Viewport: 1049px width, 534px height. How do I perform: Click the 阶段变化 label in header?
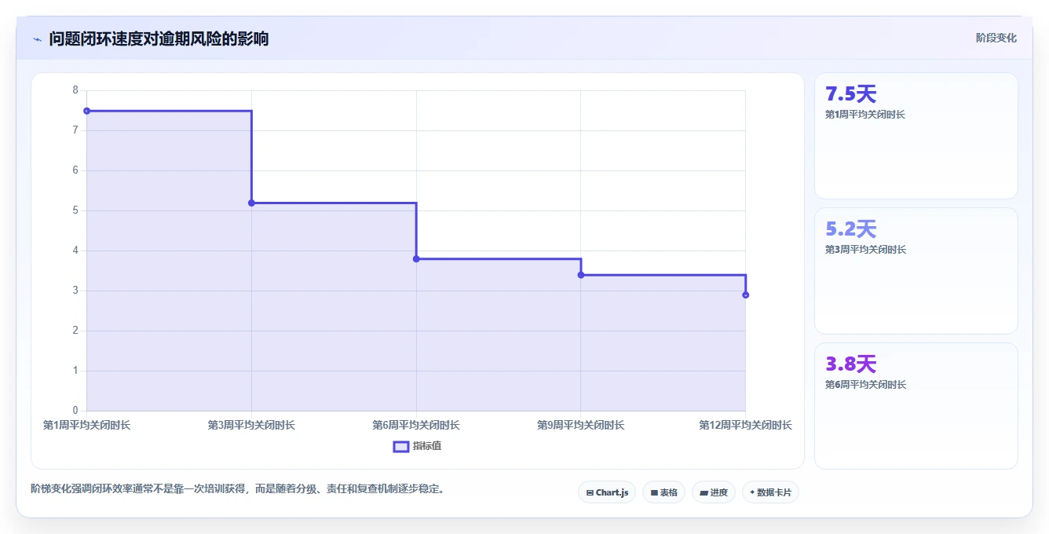tap(996, 38)
